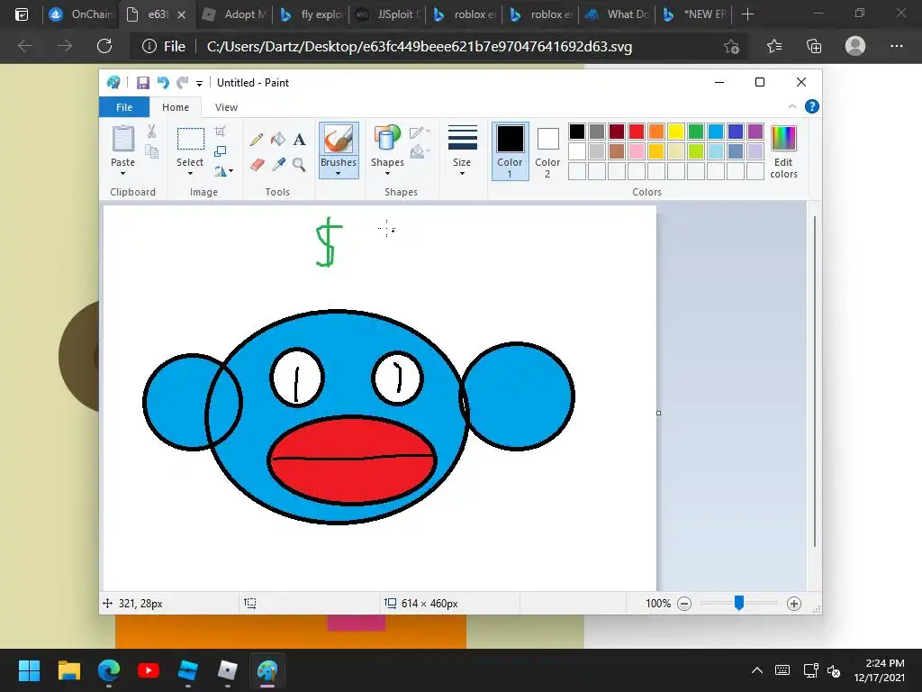Open browser Collections icon
The width and height of the screenshot is (922, 692).
tap(814, 46)
